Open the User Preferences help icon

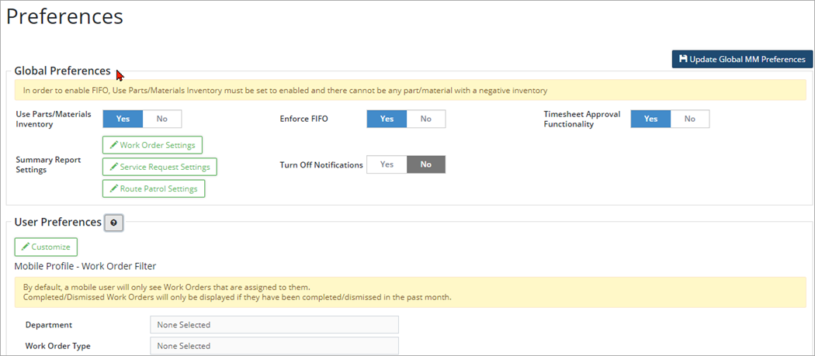point(114,223)
